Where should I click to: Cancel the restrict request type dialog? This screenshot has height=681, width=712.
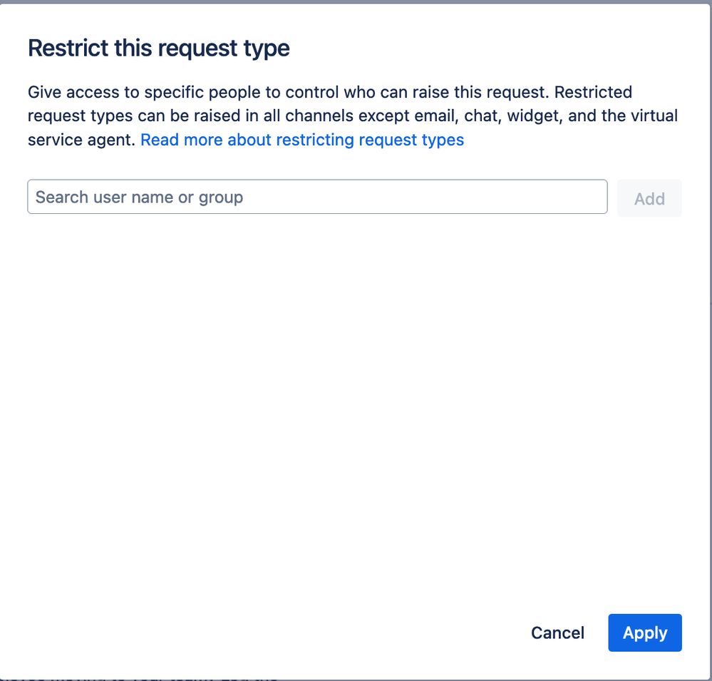[557, 633]
